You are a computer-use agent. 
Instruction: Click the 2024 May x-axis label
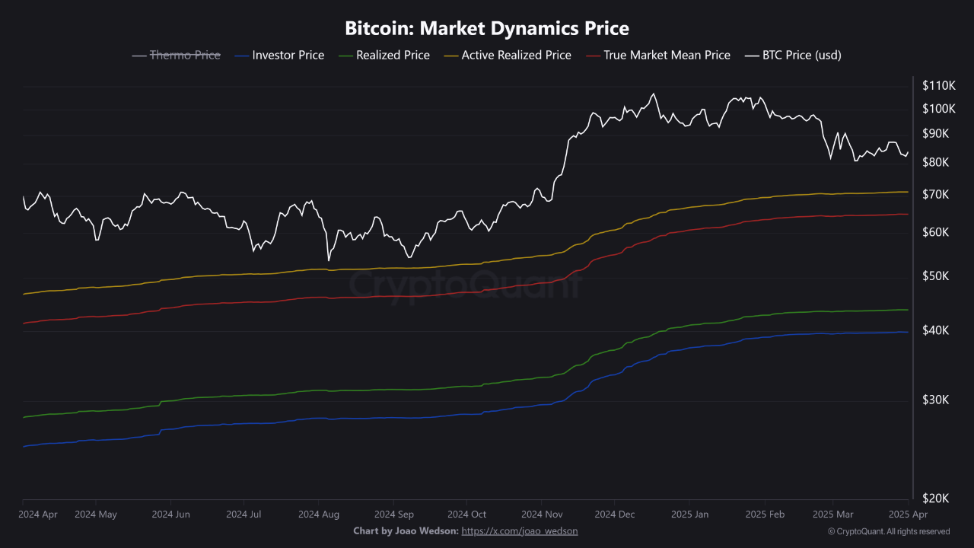point(95,515)
